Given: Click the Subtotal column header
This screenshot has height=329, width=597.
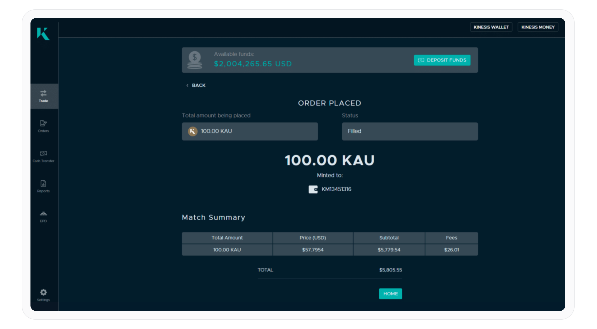Looking at the screenshot, I should [x=389, y=238].
